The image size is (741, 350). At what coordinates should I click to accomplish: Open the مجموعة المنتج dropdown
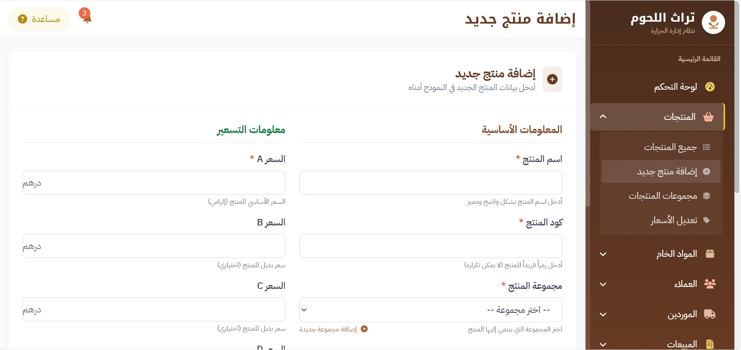[430, 310]
